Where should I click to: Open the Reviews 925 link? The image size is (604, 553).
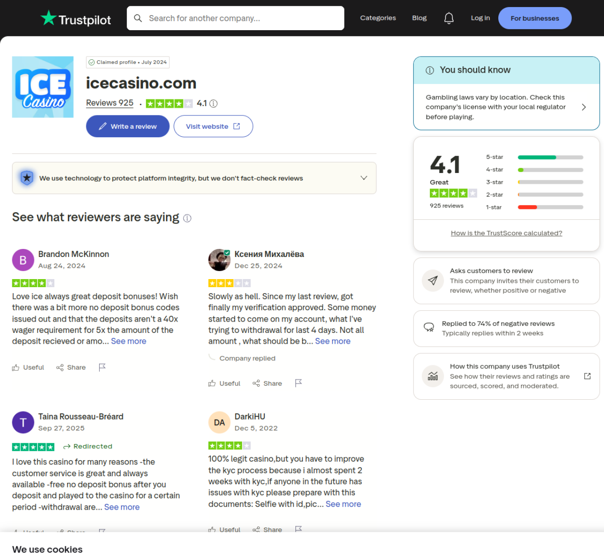110,103
